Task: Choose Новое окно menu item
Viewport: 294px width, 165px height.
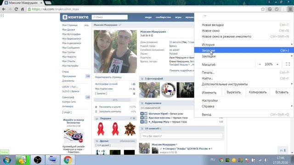Action: [244, 31]
